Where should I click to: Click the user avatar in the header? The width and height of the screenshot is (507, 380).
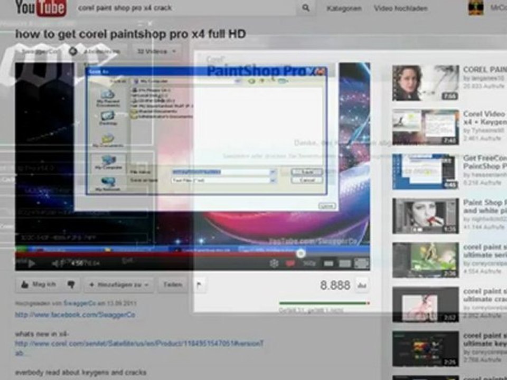(x=476, y=7)
